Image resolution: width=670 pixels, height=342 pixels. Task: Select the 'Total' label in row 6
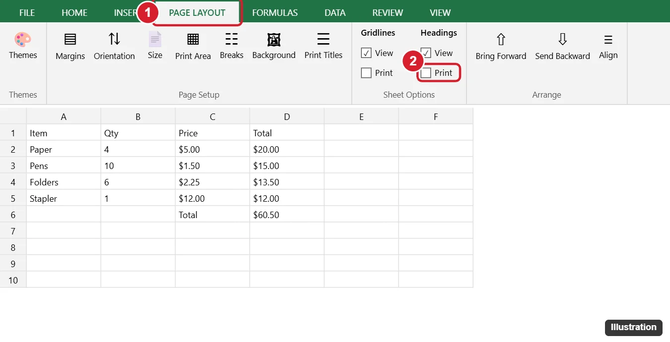pos(212,215)
